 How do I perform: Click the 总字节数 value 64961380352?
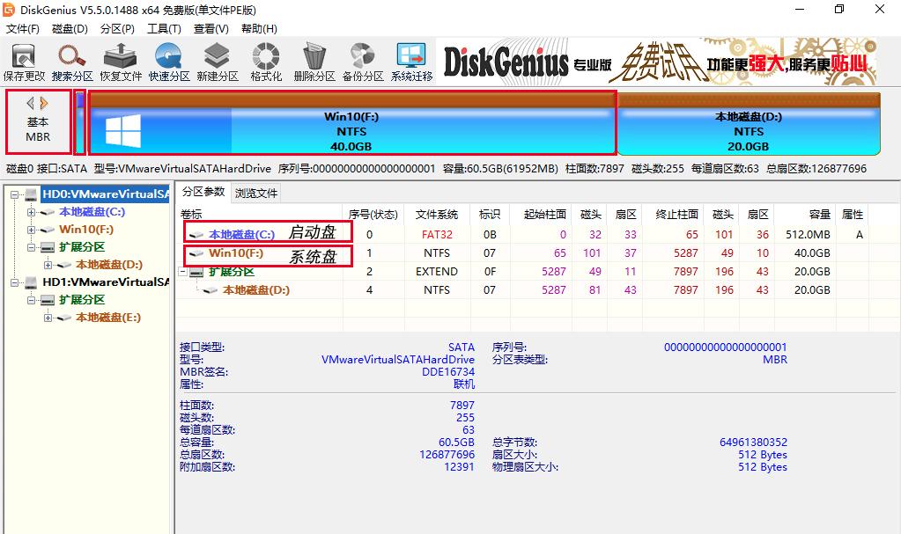pyautogui.click(x=753, y=443)
